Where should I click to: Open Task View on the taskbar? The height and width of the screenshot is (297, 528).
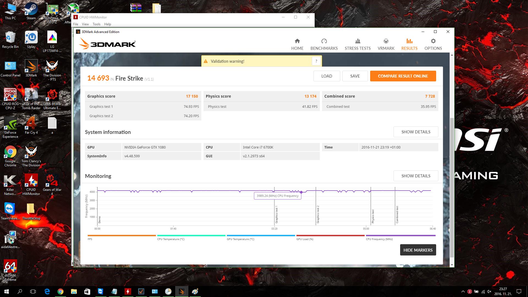(x=33, y=291)
